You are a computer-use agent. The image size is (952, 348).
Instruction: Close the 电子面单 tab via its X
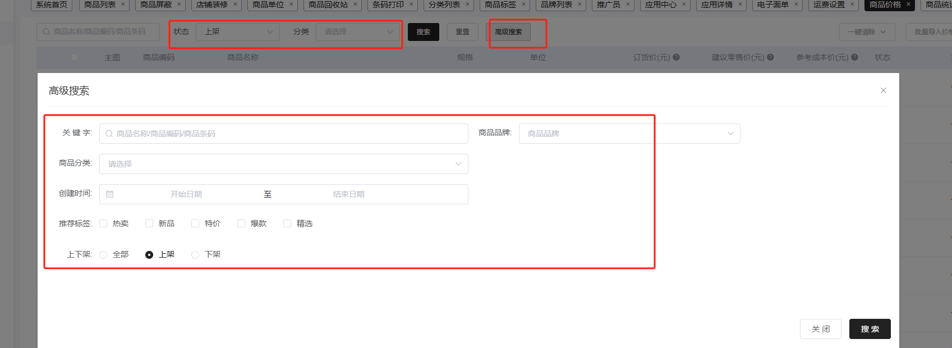795,4
